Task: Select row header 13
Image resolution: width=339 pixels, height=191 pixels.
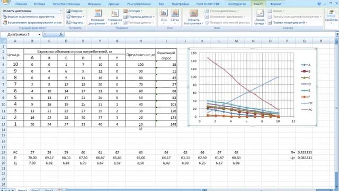Action: pyautogui.click(x=3, y=124)
